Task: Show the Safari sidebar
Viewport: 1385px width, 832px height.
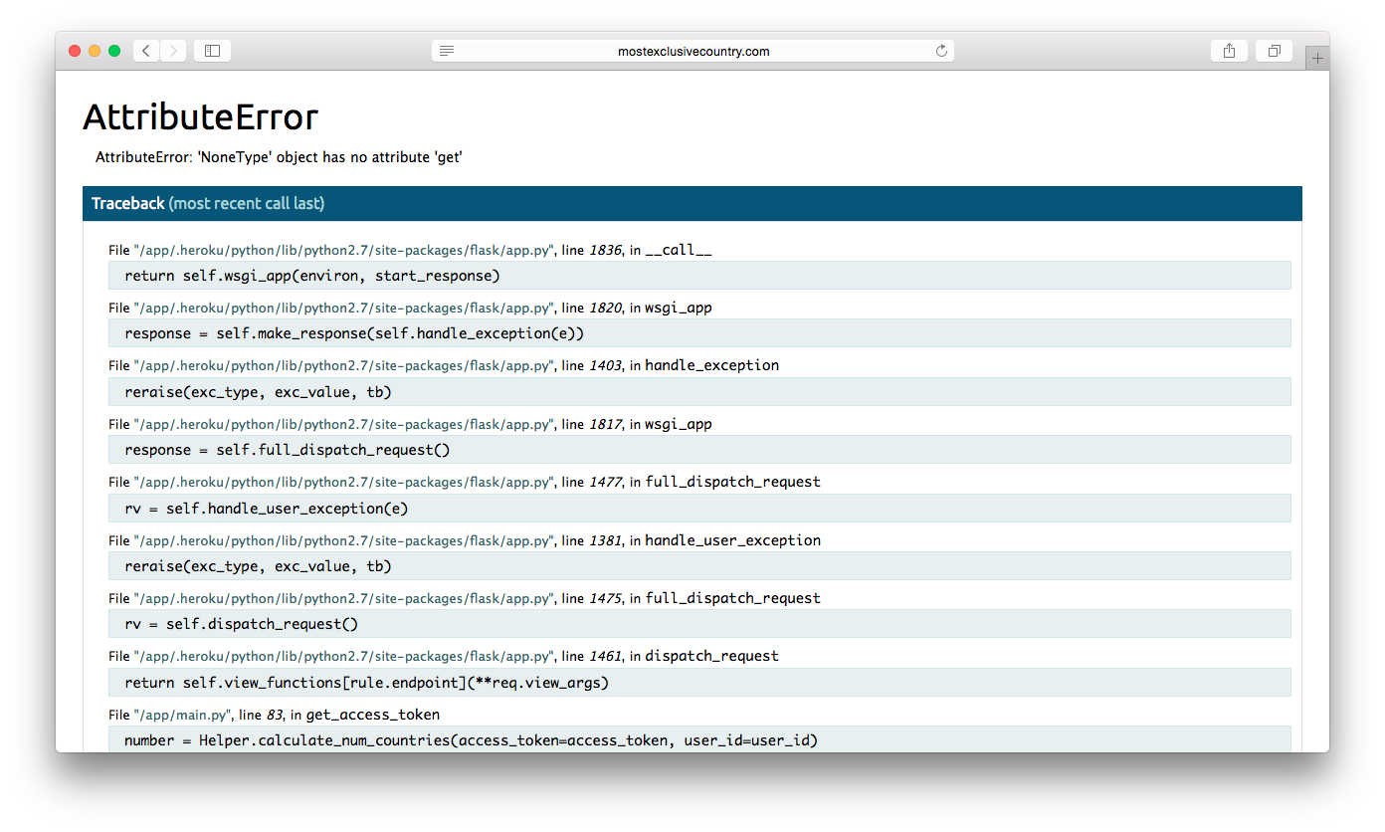Action: click(x=212, y=51)
